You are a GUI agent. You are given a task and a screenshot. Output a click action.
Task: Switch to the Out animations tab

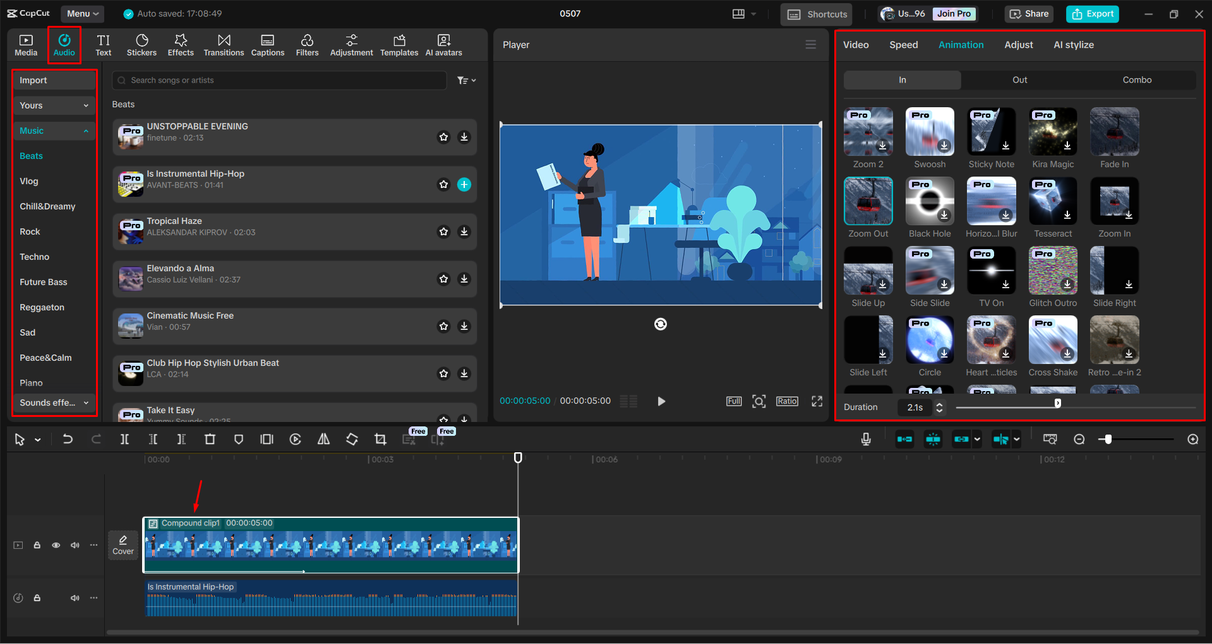click(1019, 79)
